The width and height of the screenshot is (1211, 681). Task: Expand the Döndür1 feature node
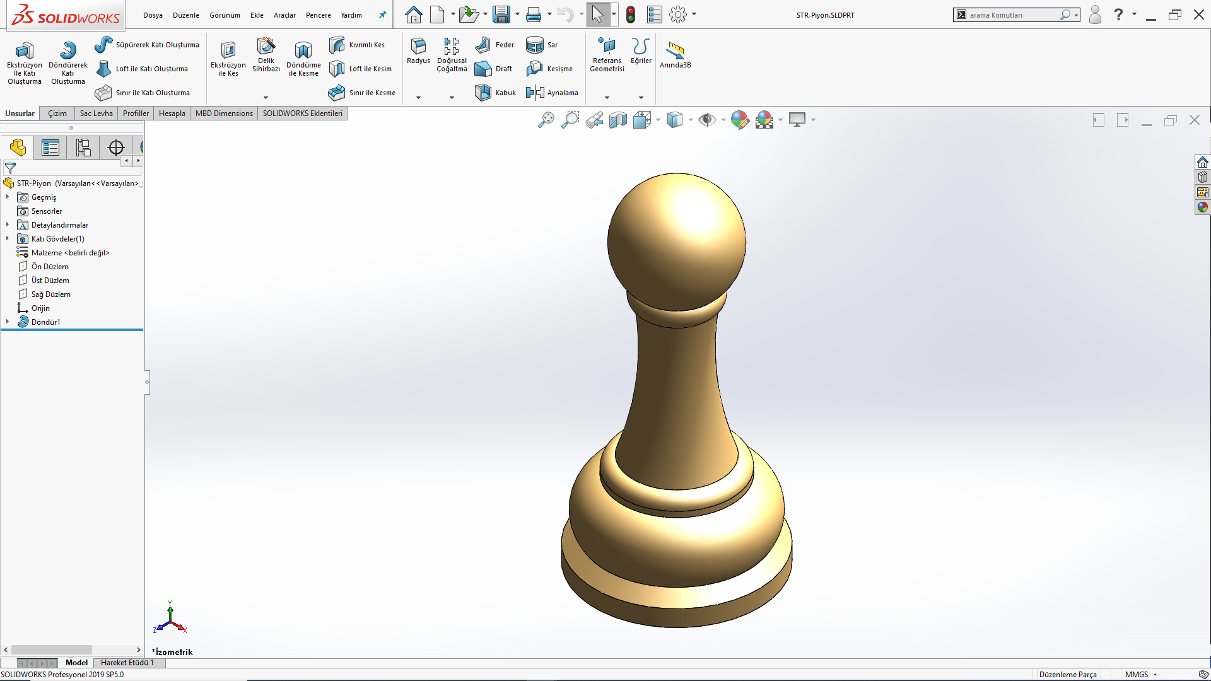8,322
